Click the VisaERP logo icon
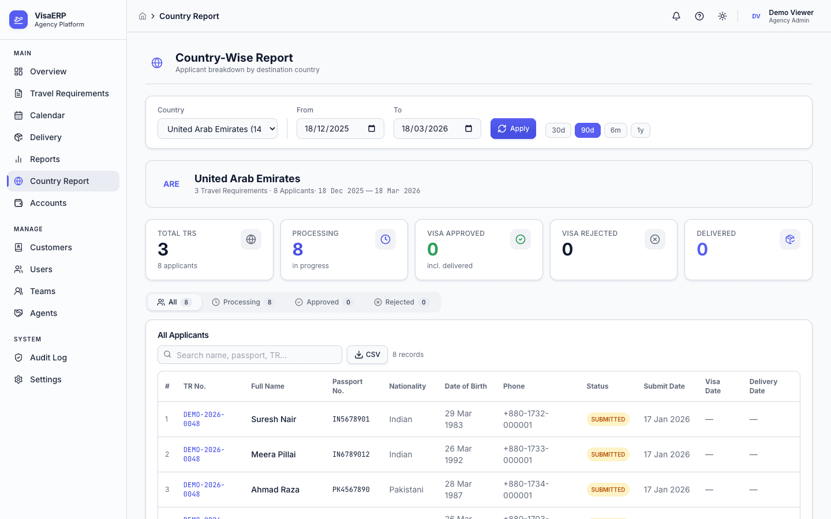 pos(18,19)
